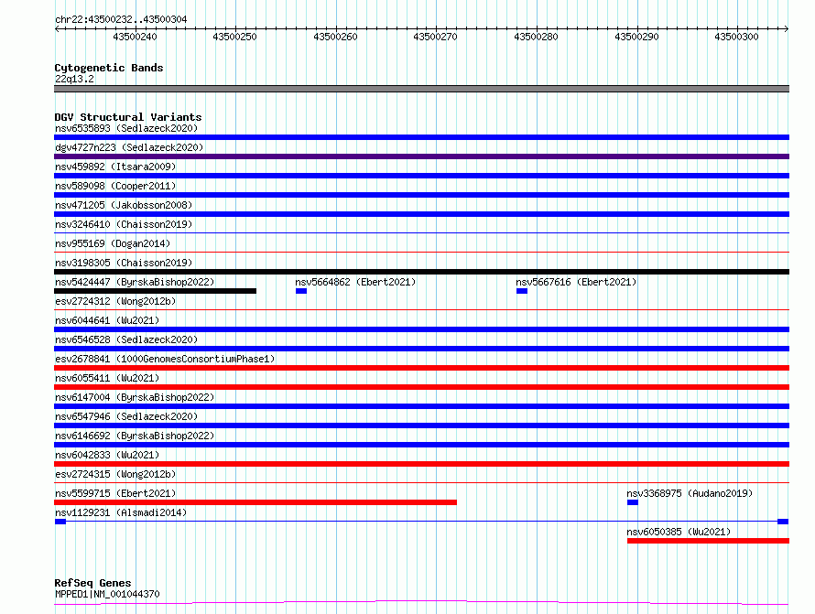Viewport: 815px width, 614px height.
Task: Open the esv2724315 (Wong2012b) variant
Action: [x=115, y=474]
